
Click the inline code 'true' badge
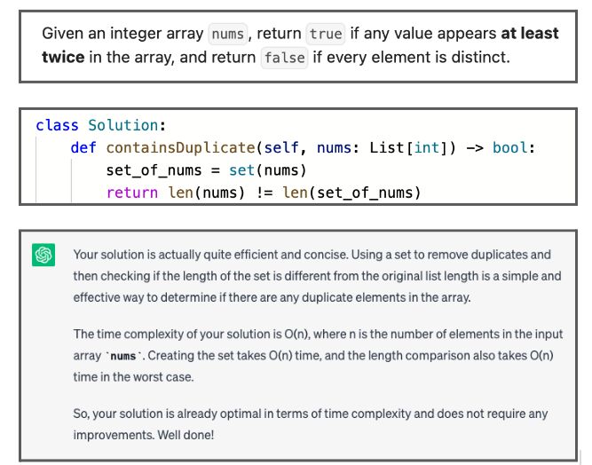[x=325, y=34]
